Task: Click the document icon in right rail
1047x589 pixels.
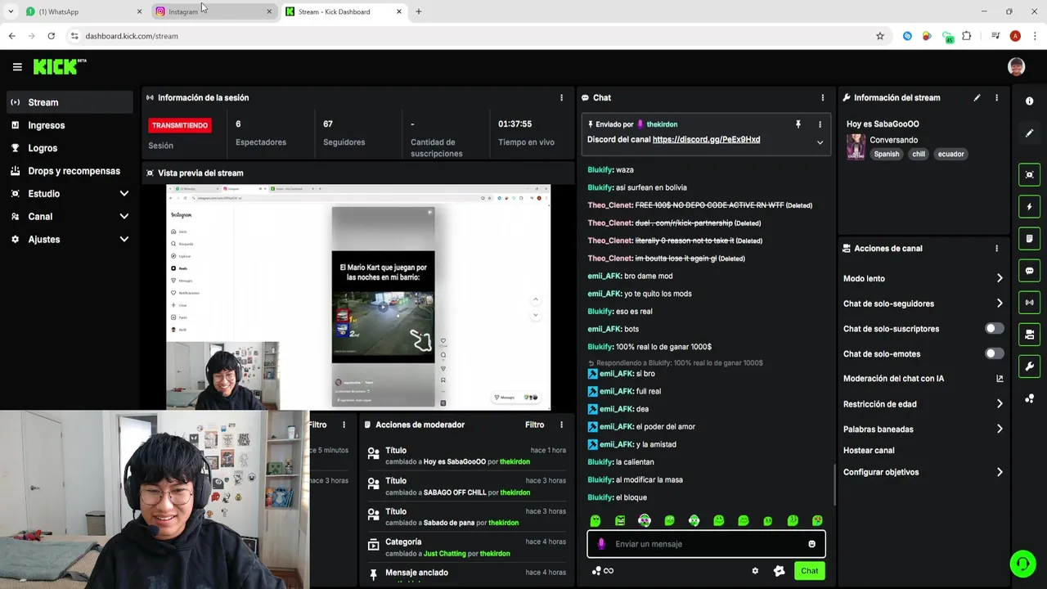Action: pos(1029,239)
